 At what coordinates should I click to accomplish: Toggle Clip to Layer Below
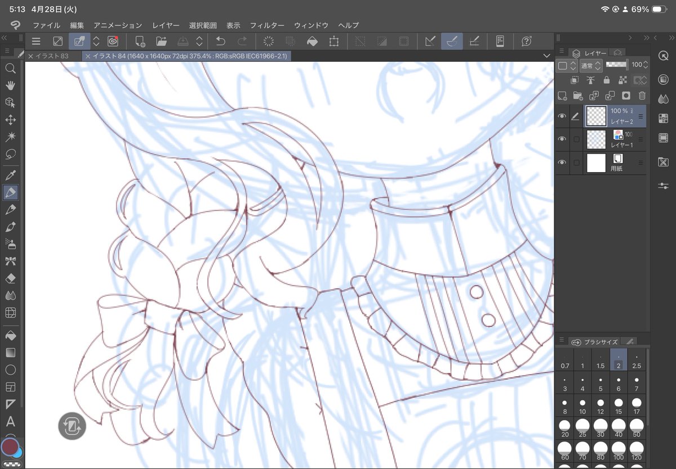(575, 80)
